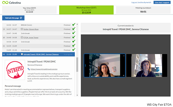Click session number 20 in the list
Screen dimensions: 173x107
click(x=4, y=37)
